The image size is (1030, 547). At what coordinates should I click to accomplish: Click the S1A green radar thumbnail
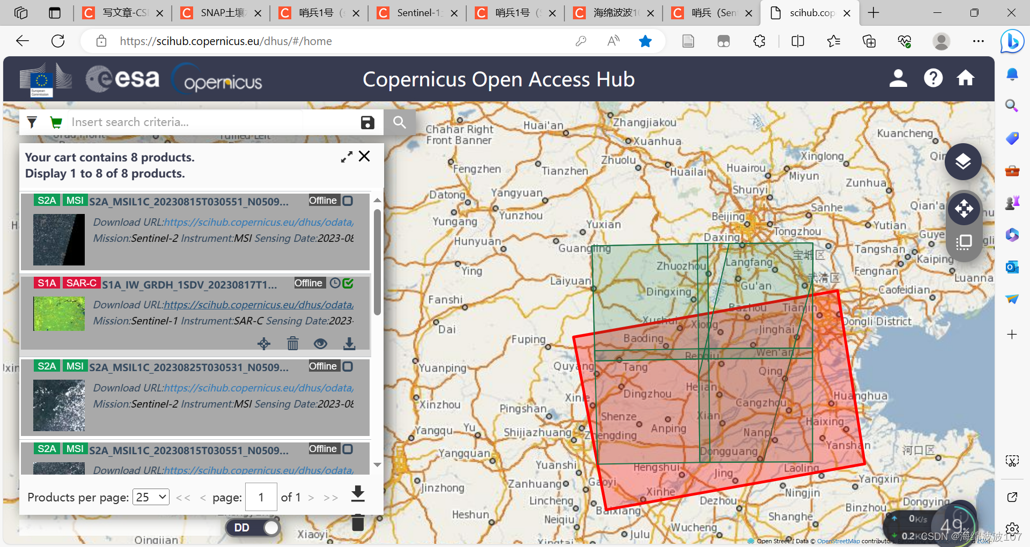(59, 314)
